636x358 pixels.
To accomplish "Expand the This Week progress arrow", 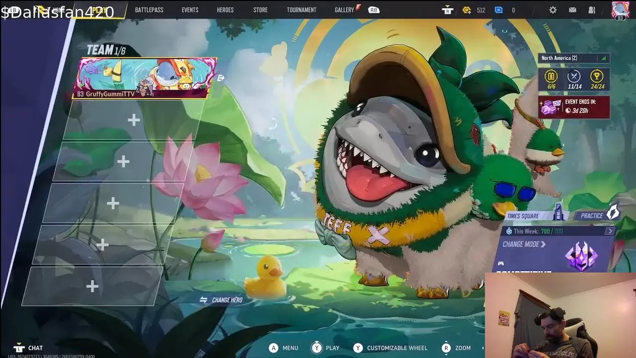I will pyautogui.click(x=610, y=231).
